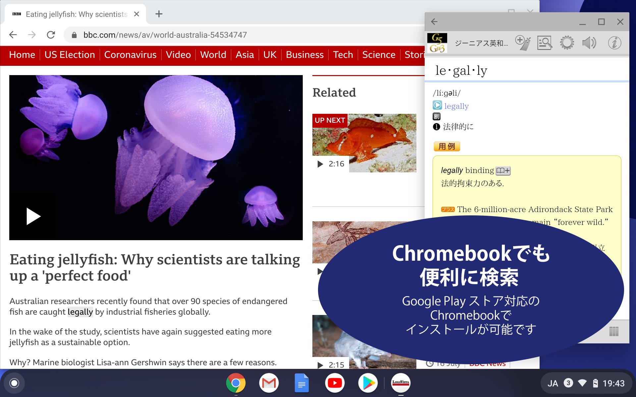Click the definition 法律的に
This screenshot has height=397, width=636.
[458, 127]
